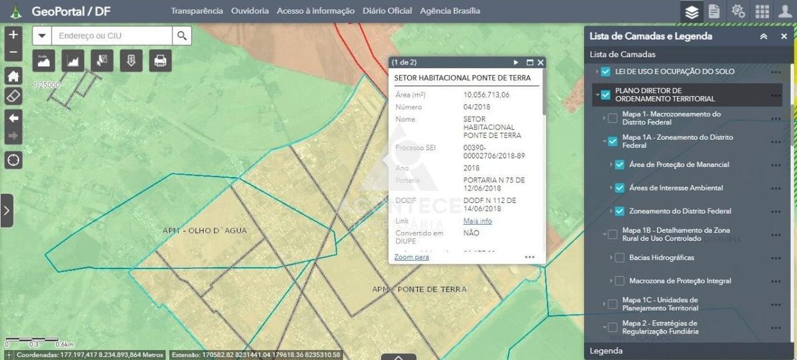The image size is (797, 360).
Task: Open Transparência menu item
Action: point(197,11)
